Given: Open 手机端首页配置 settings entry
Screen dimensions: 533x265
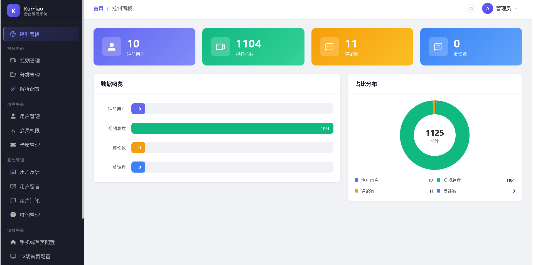Looking at the screenshot, I should pos(41,242).
